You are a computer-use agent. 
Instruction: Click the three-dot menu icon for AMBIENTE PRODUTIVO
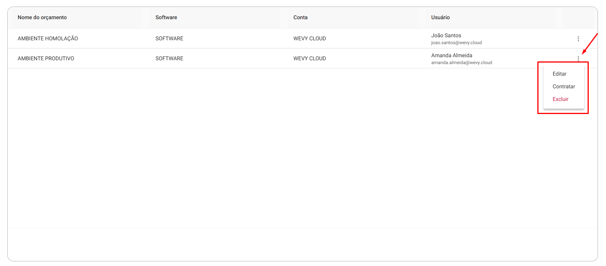578,59
